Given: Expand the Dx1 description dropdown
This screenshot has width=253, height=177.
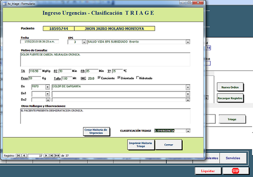Looking at the screenshot, I should [188, 94].
